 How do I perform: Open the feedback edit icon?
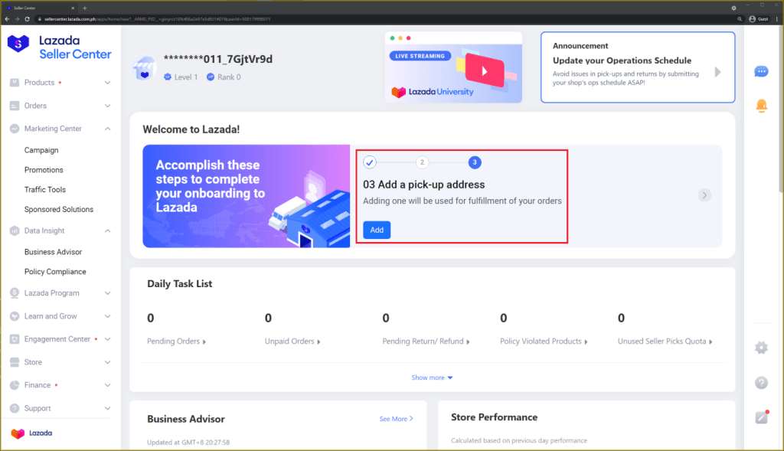click(761, 417)
